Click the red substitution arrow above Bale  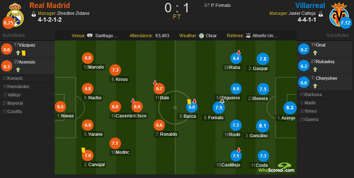[x=155, y=83]
